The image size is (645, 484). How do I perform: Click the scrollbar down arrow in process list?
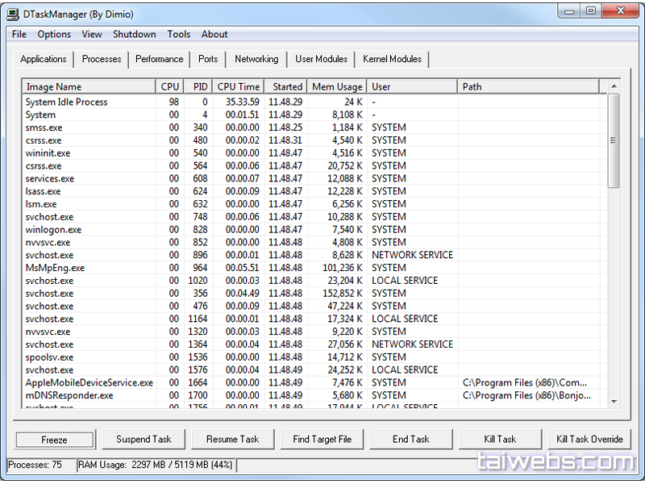(614, 401)
